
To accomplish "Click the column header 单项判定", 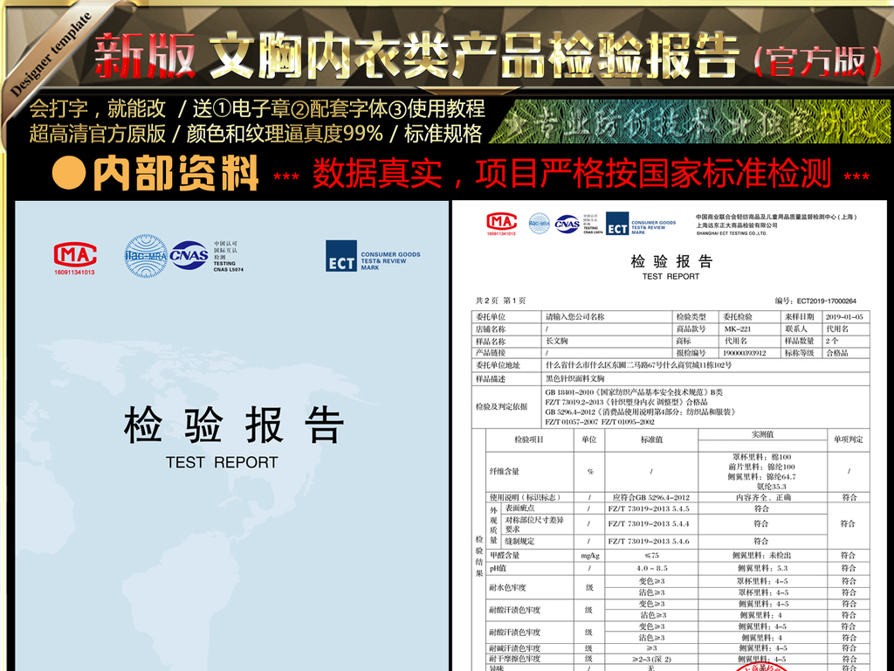I will pos(848,439).
